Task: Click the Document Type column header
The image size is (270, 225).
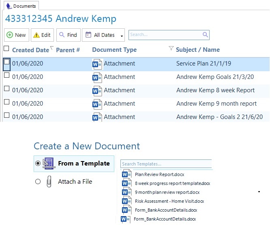Action: click(x=114, y=50)
